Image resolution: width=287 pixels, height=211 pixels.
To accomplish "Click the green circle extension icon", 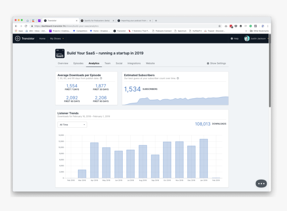I will click(251, 26).
